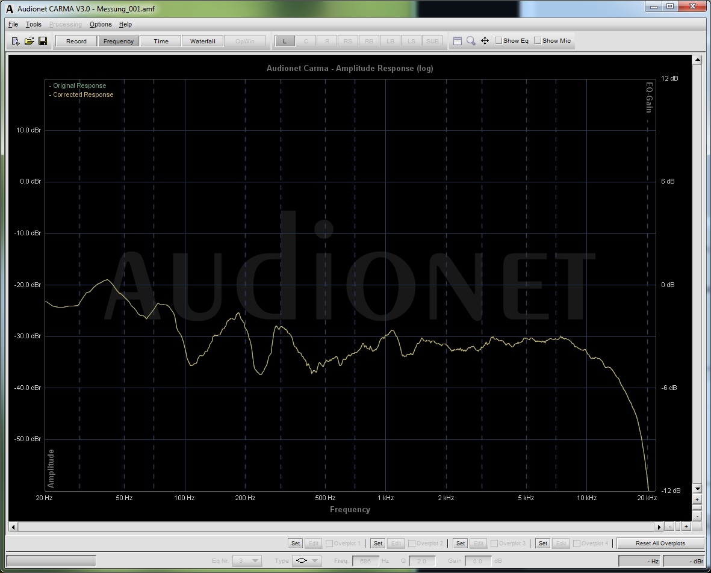Screen dimensions: 711x573
Task: Enable the Show Mic checkbox
Action: point(538,41)
